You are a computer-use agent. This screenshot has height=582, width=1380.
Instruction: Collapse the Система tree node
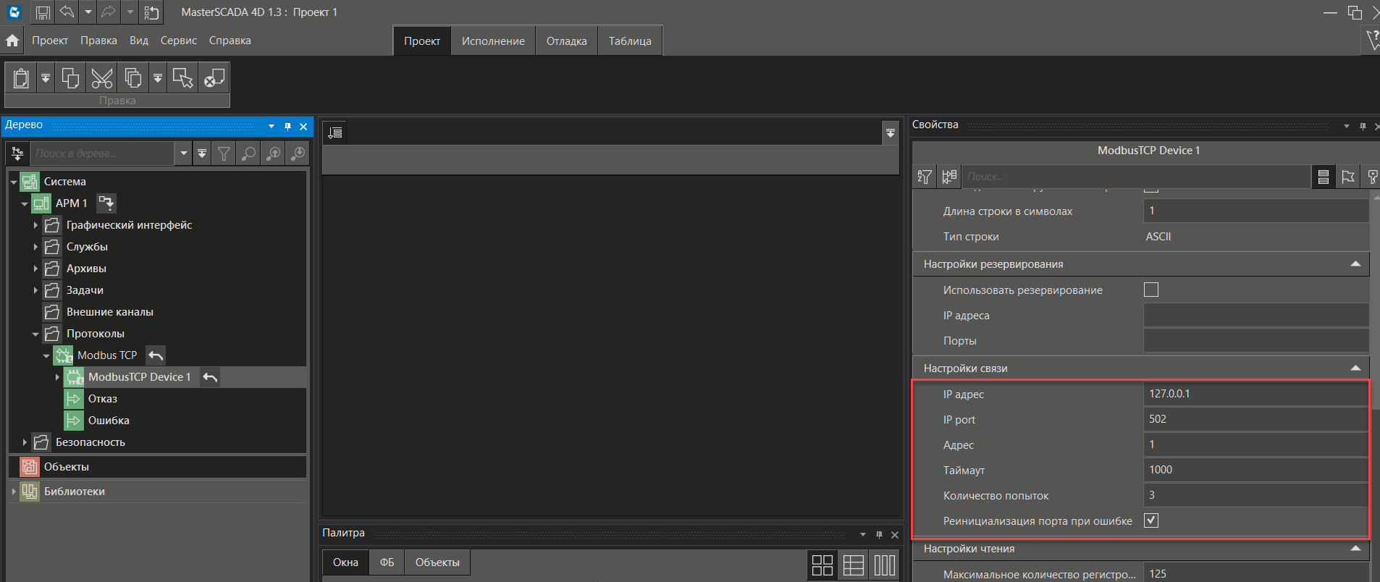tap(14, 182)
